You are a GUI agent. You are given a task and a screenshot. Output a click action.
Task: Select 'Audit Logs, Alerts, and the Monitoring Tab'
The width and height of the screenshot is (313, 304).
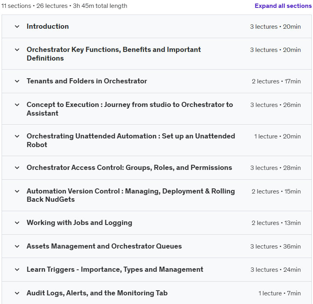[x=97, y=293]
